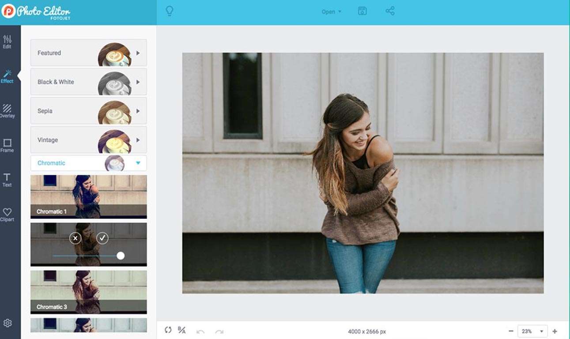The image size is (570, 339).
Task: Confirm the effect with the checkmark
Action: pyautogui.click(x=102, y=238)
